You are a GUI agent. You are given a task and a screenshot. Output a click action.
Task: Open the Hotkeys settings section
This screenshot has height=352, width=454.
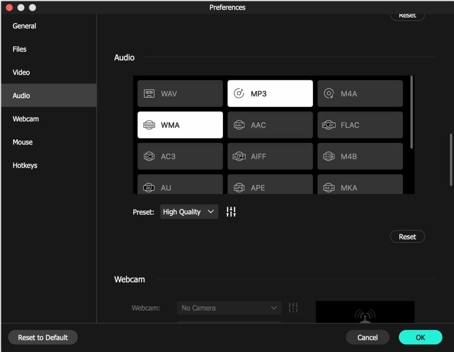(x=25, y=165)
